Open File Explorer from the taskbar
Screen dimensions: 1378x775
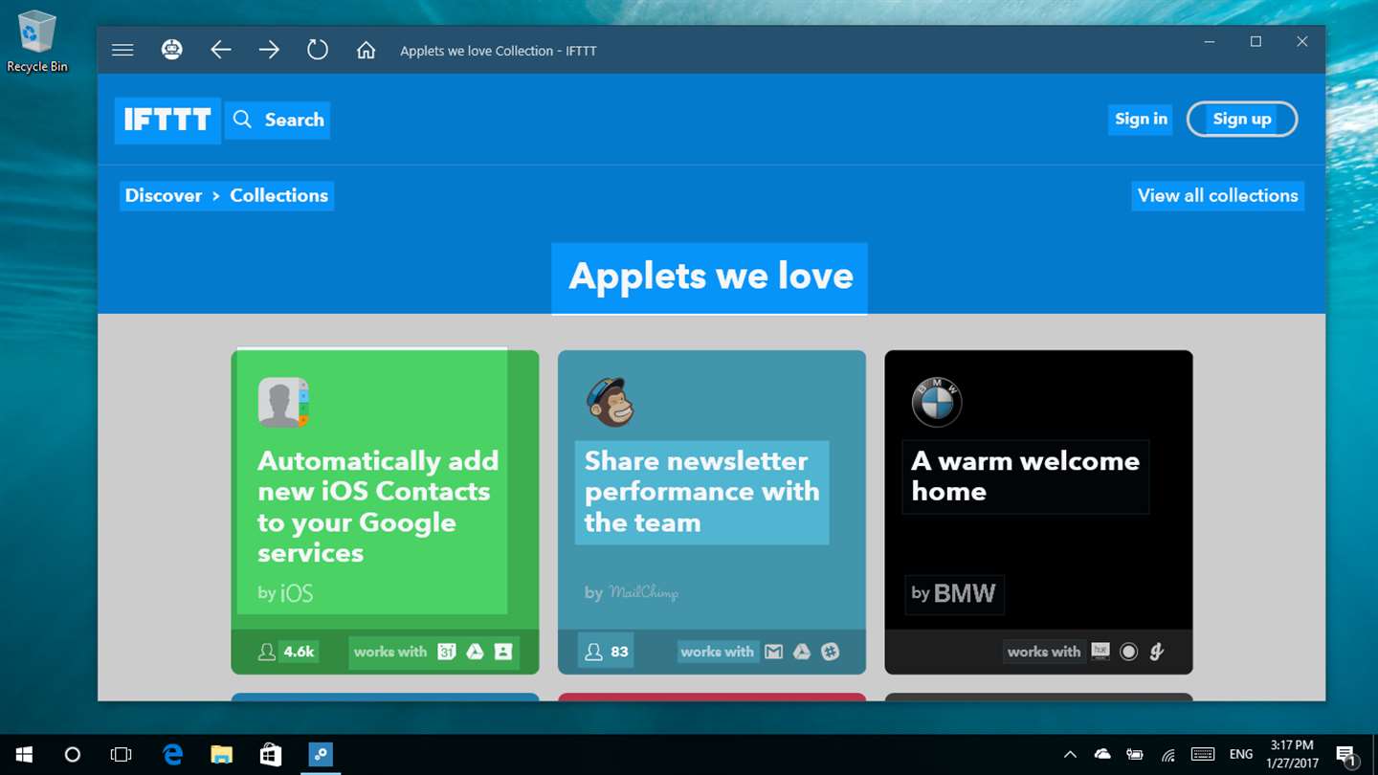(x=221, y=755)
